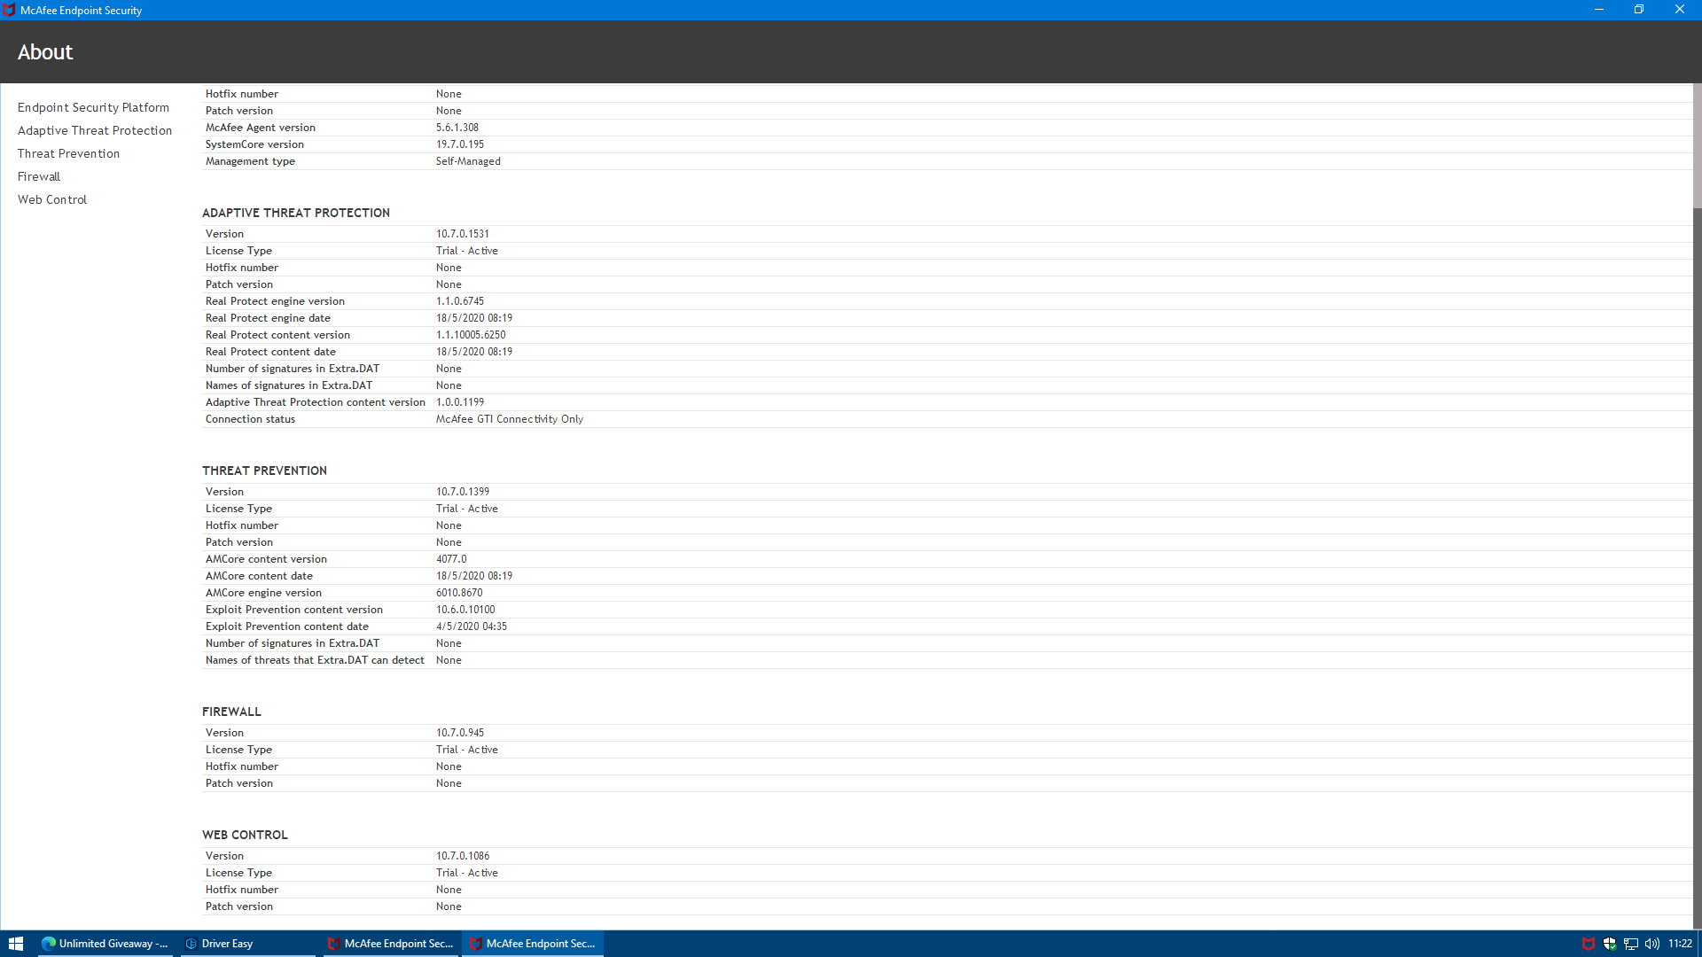Image resolution: width=1702 pixels, height=957 pixels.
Task: Click the vertical scrollbar thumb
Action: click(x=1697, y=146)
